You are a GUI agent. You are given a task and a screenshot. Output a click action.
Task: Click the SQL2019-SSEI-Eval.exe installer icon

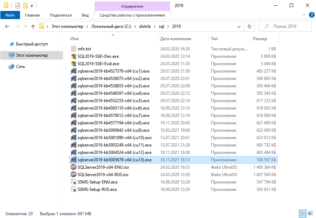(73, 64)
